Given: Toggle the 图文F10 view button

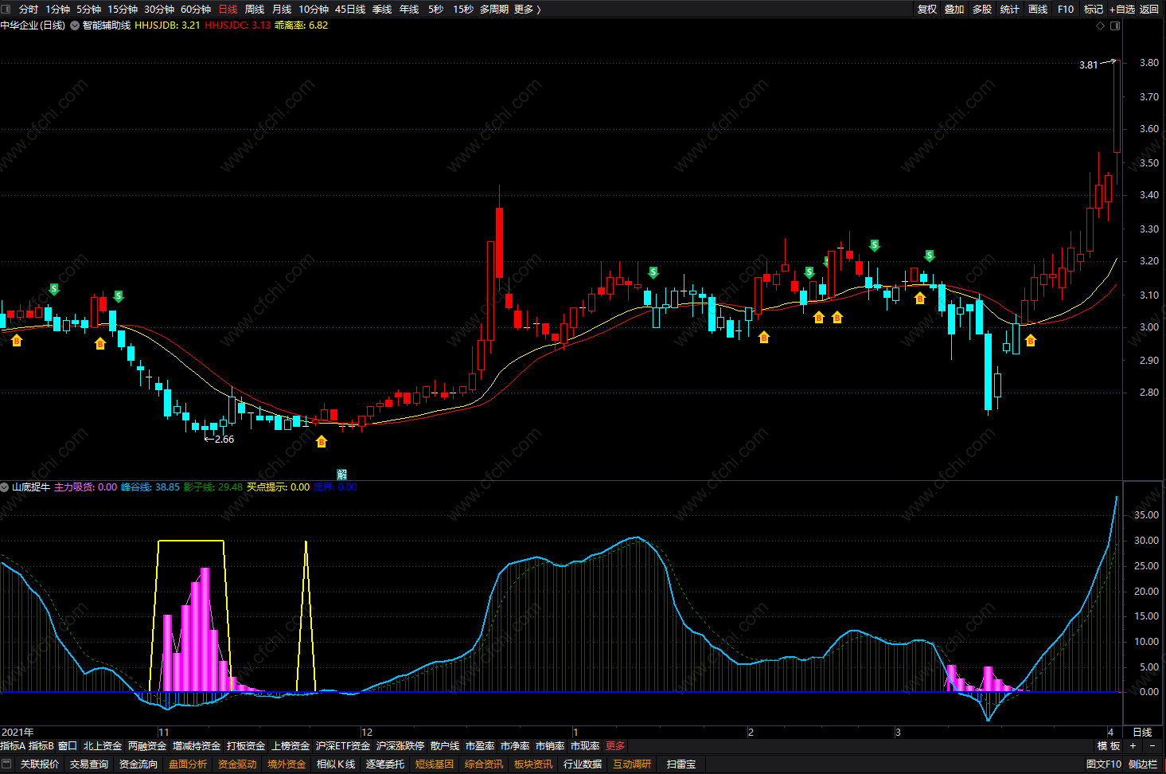Looking at the screenshot, I should (1104, 764).
